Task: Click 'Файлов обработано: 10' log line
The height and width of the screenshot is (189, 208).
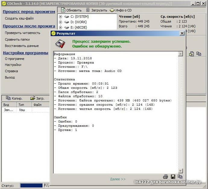Action: [x=78, y=96]
